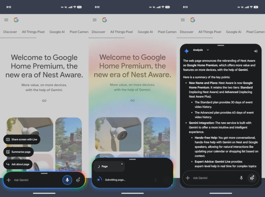Dismiss the Page attachment chip

tap(122, 164)
